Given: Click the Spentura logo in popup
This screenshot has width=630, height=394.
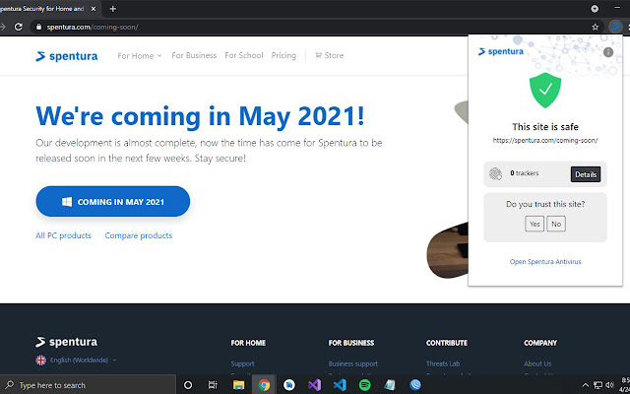Looking at the screenshot, I should coord(501,51).
